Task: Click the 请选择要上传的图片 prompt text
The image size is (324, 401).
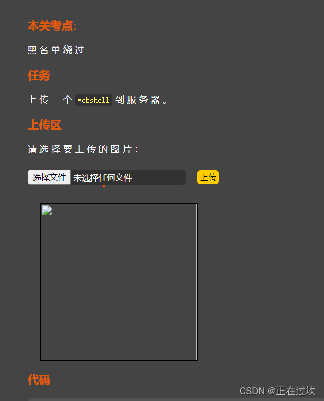Action: (x=83, y=149)
